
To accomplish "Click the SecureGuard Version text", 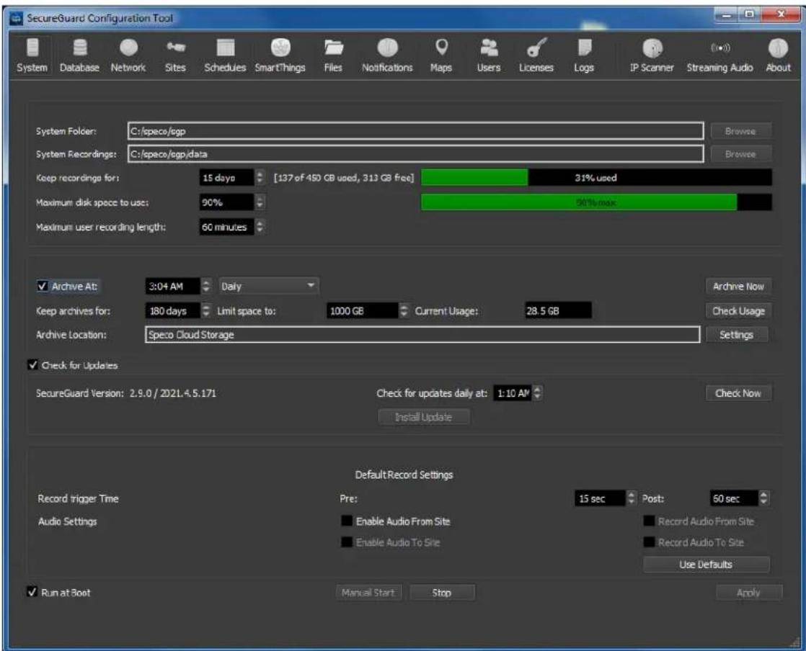I will coord(126,393).
